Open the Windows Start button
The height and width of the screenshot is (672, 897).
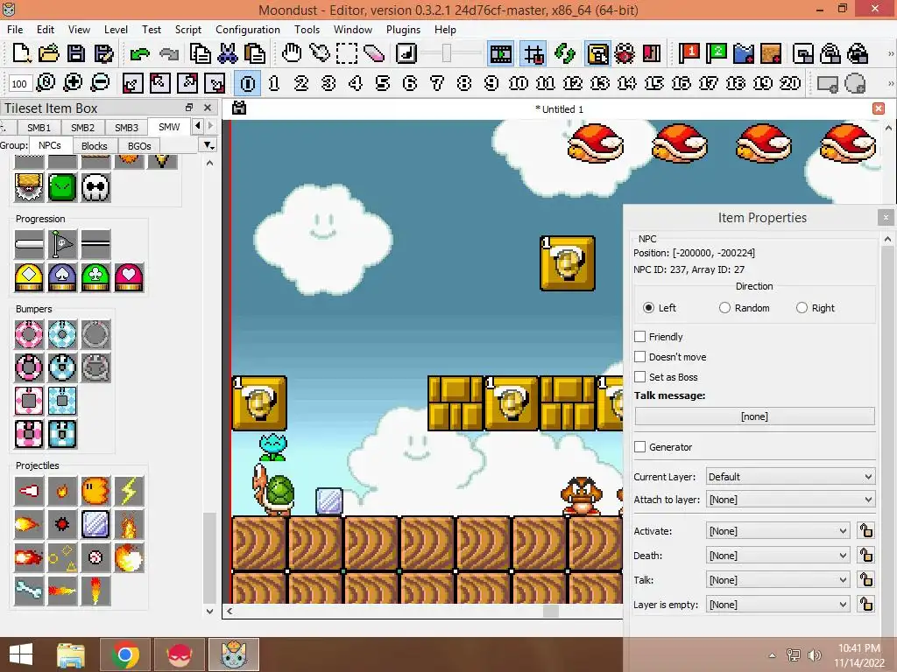coord(21,654)
